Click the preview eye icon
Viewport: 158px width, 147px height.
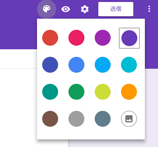click(x=66, y=9)
